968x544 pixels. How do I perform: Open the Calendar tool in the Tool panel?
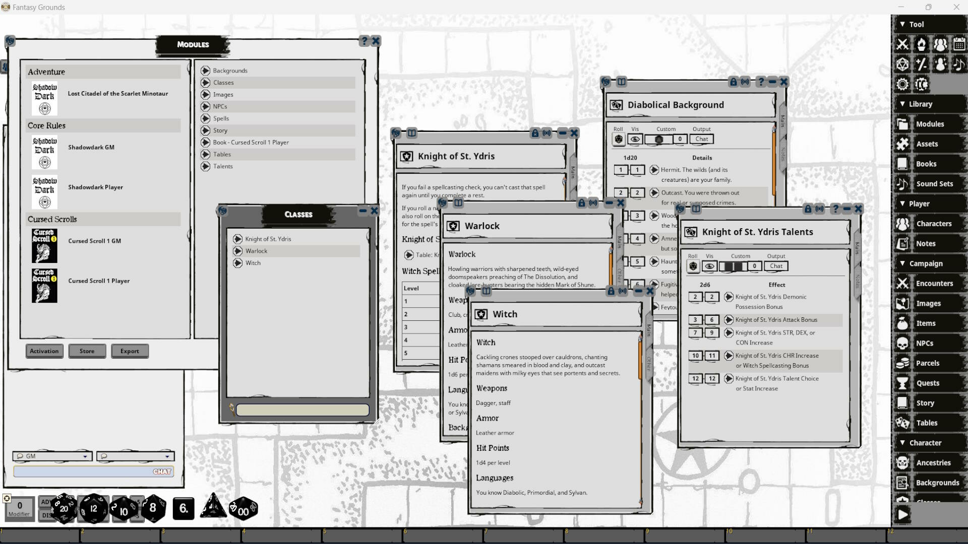tap(959, 44)
